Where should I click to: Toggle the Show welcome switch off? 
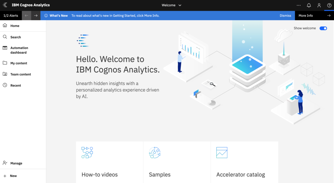tap(323, 28)
